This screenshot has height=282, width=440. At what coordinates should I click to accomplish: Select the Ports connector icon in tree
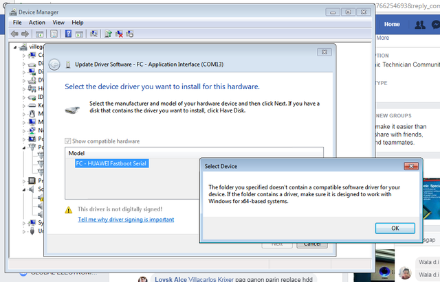[x=32, y=147]
